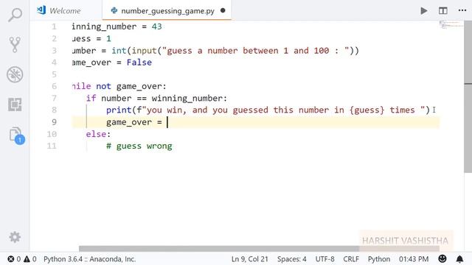This screenshot has width=472, height=265.
Task: Open the editor More Actions menu
Action: pos(462,10)
